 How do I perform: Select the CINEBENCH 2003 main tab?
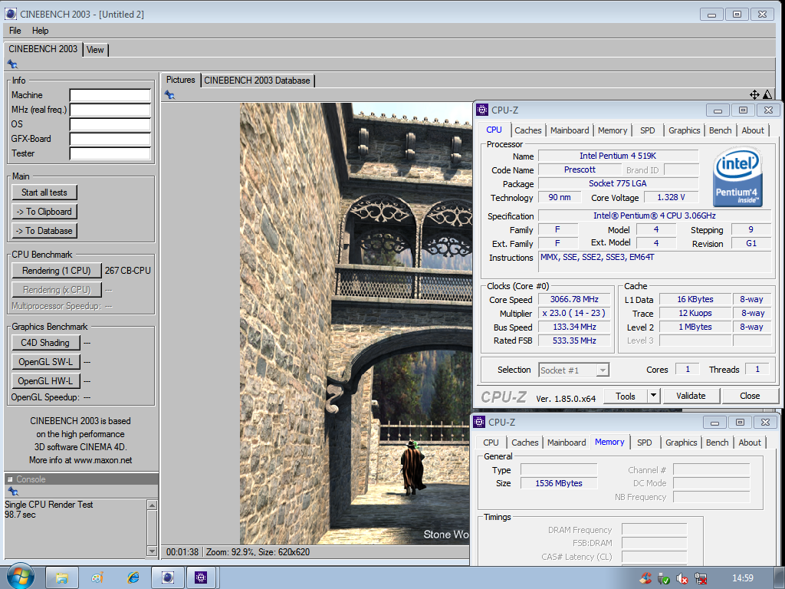(43, 48)
